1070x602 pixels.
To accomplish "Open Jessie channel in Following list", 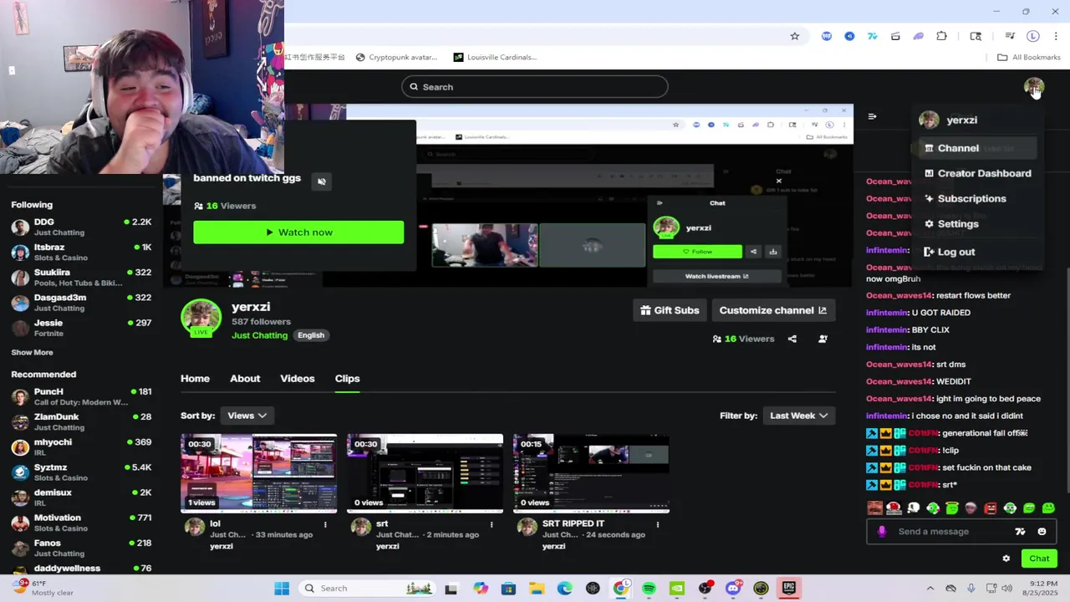I will tap(81, 328).
